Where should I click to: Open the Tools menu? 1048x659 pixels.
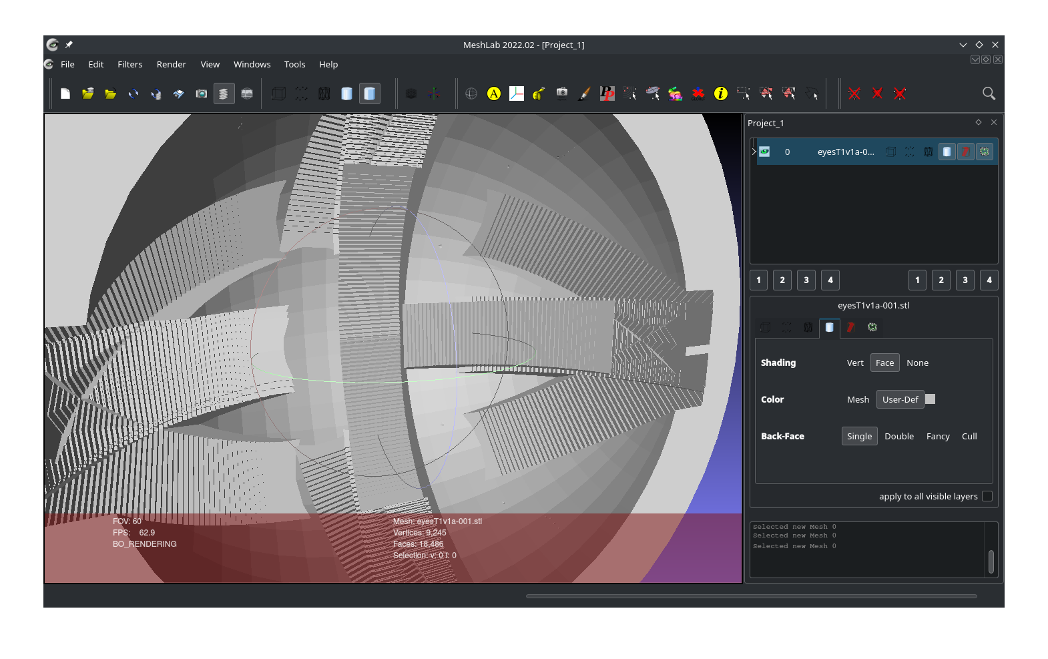pyautogui.click(x=295, y=64)
